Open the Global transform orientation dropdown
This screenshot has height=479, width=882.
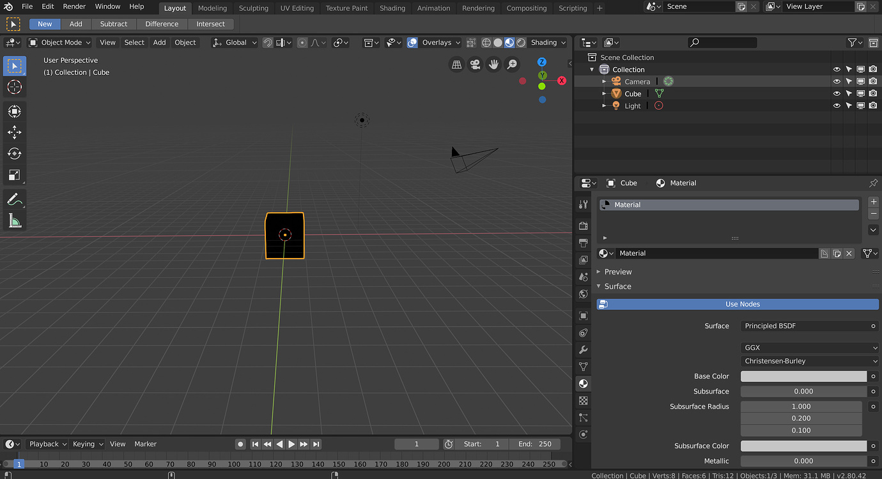point(235,43)
